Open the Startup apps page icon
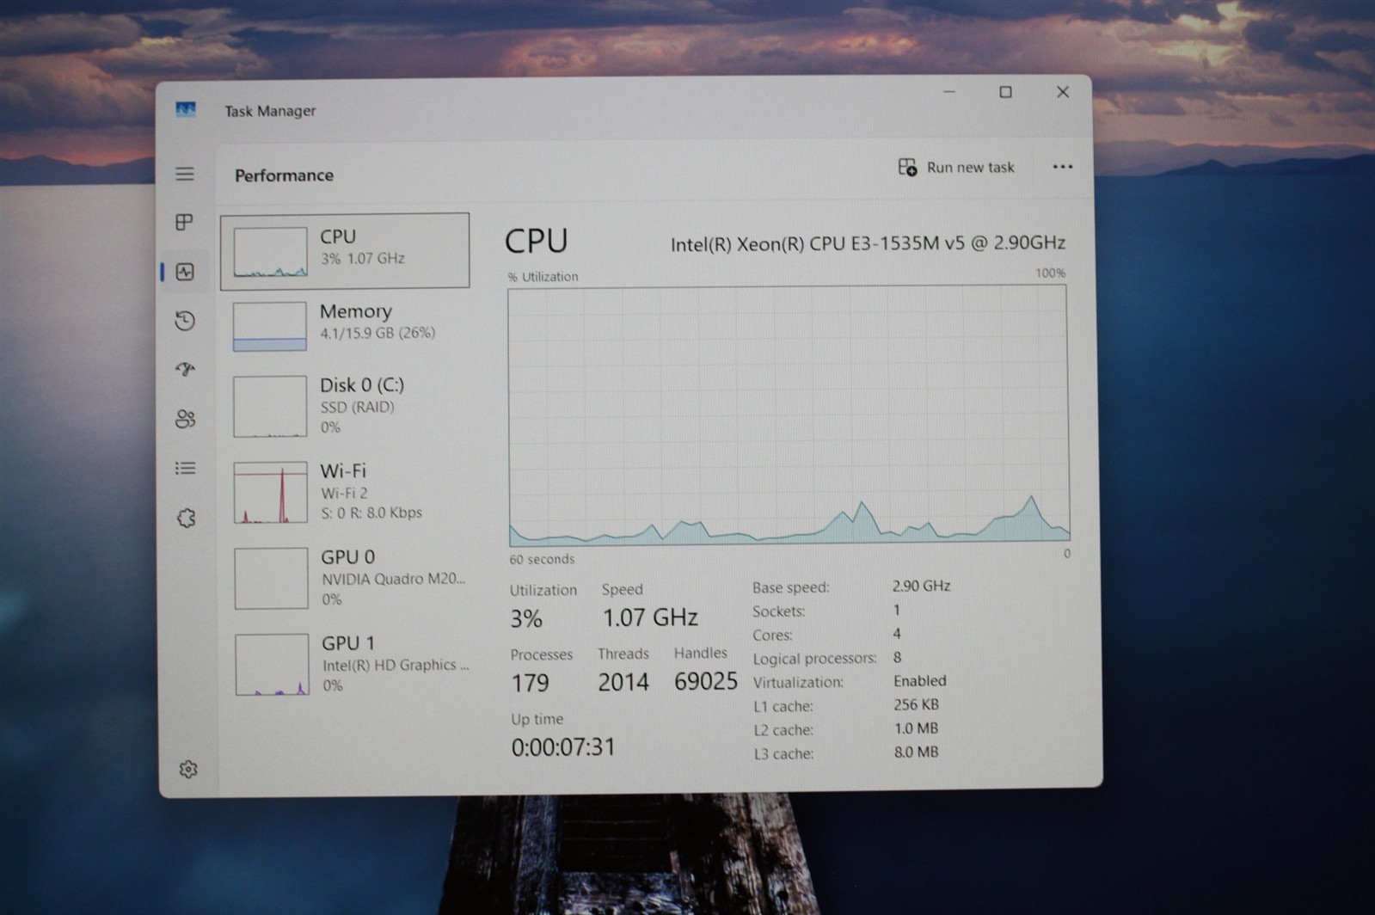Screen dimensions: 1375x915 pyautogui.click(x=185, y=369)
